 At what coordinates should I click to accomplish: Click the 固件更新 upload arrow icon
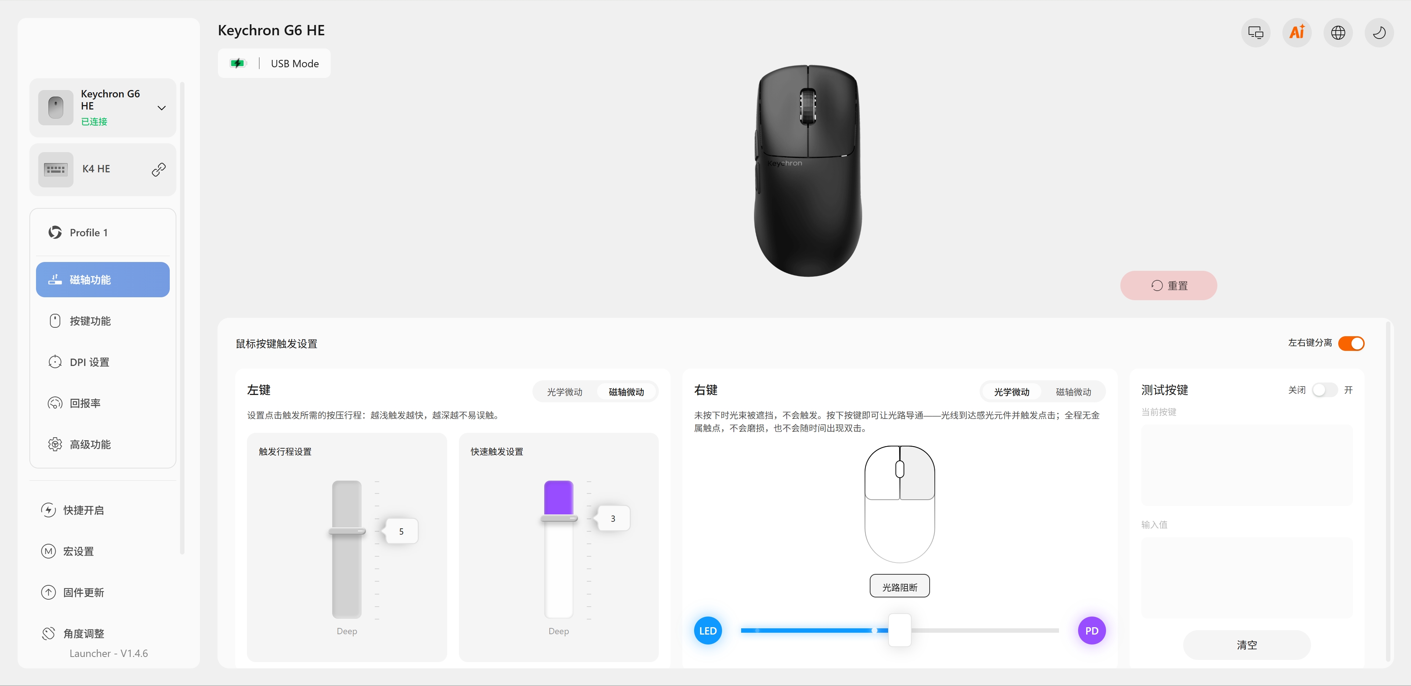[x=48, y=592]
